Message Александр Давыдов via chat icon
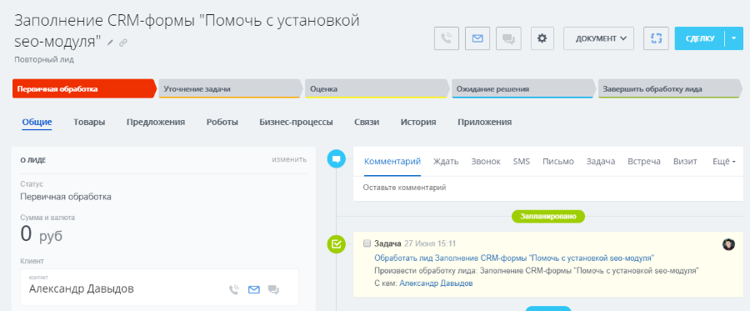The width and height of the screenshot is (750, 311). point(273,289)
